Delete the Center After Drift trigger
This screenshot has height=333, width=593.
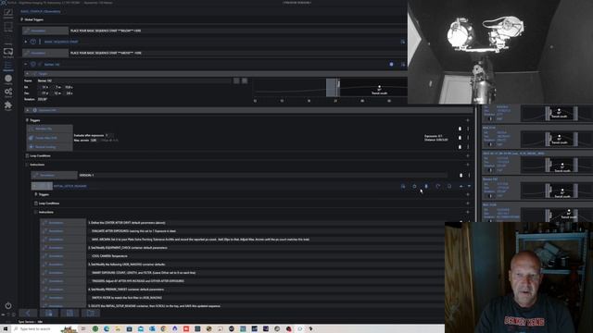click(460, 138)
